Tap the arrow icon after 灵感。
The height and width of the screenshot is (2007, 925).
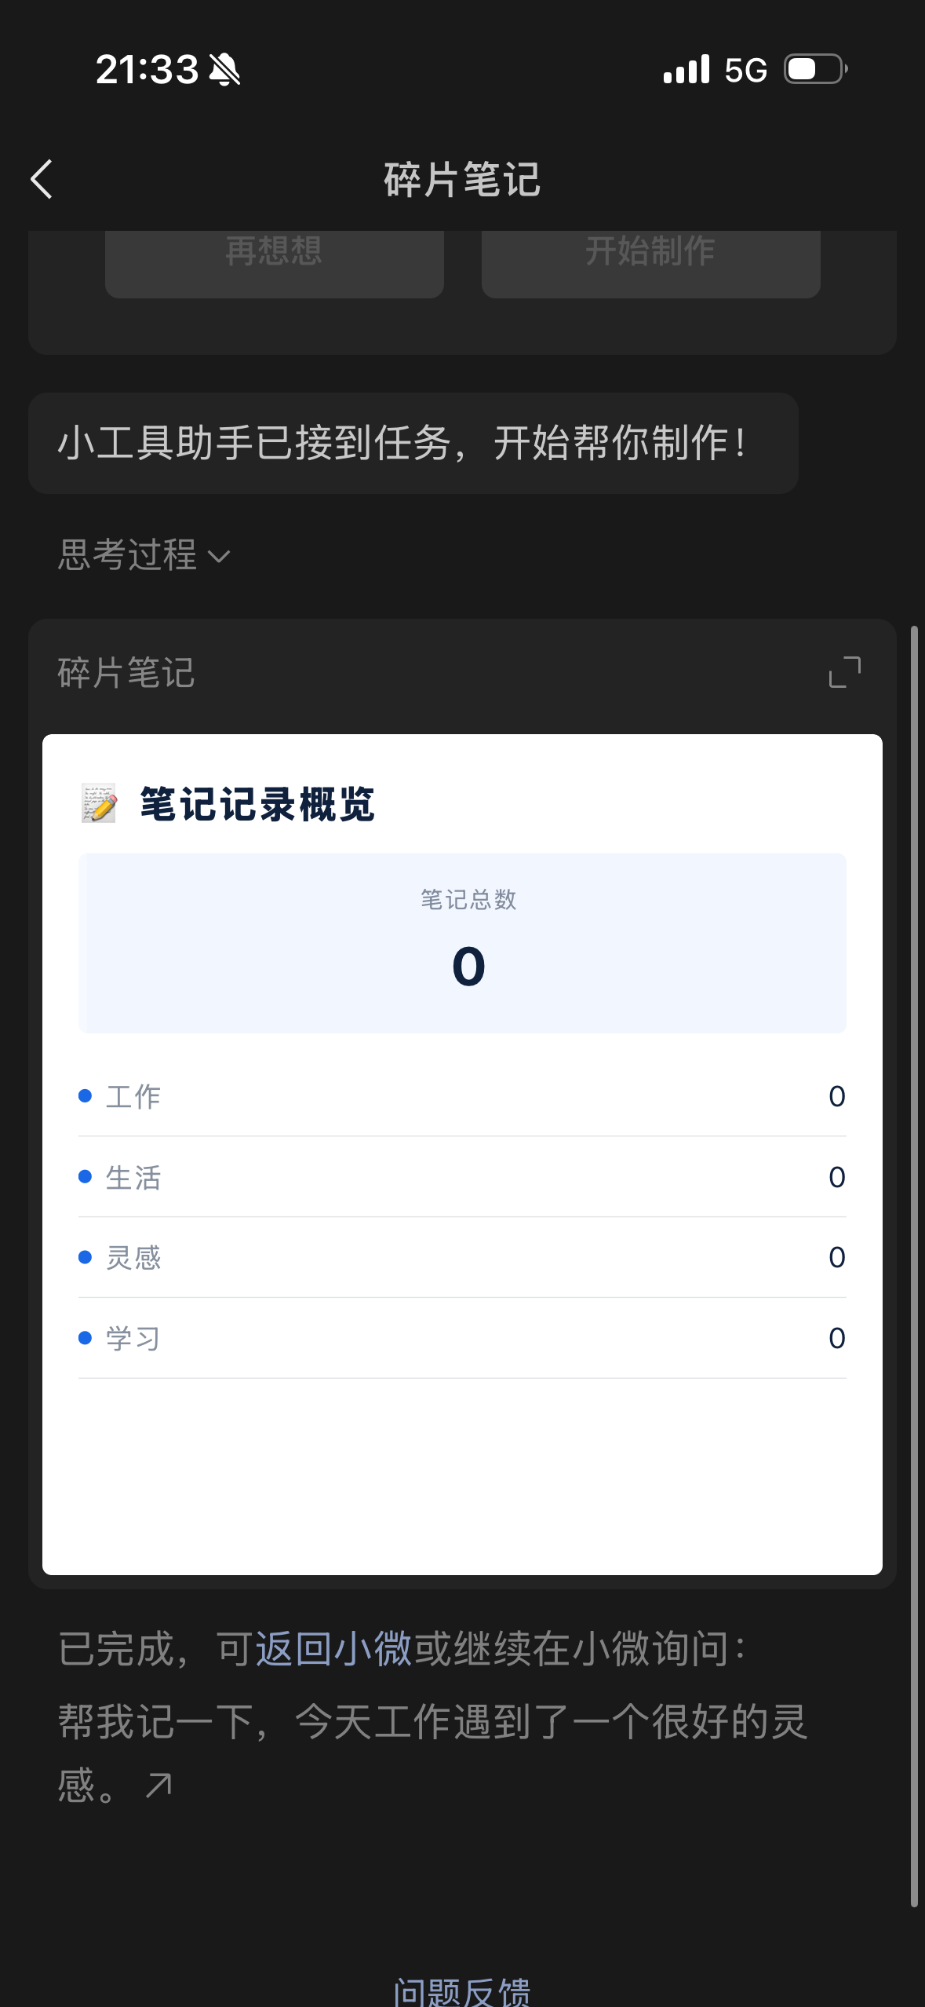point(159,1786)
